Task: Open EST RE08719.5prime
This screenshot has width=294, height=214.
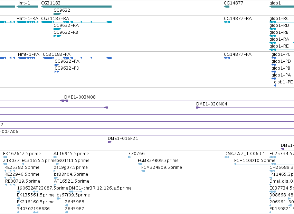Action: pyautogui.click(x=22, y=182)
